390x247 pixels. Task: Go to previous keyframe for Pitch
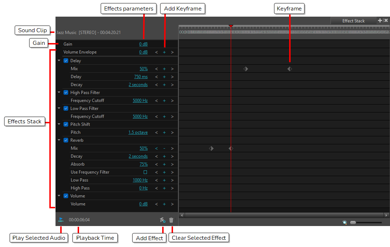coord(156,132)
